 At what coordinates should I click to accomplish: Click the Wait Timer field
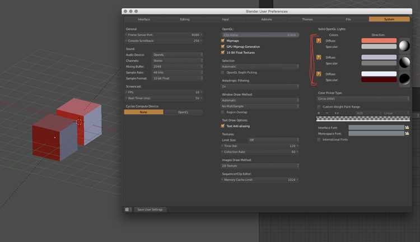[x=164, y=98]
